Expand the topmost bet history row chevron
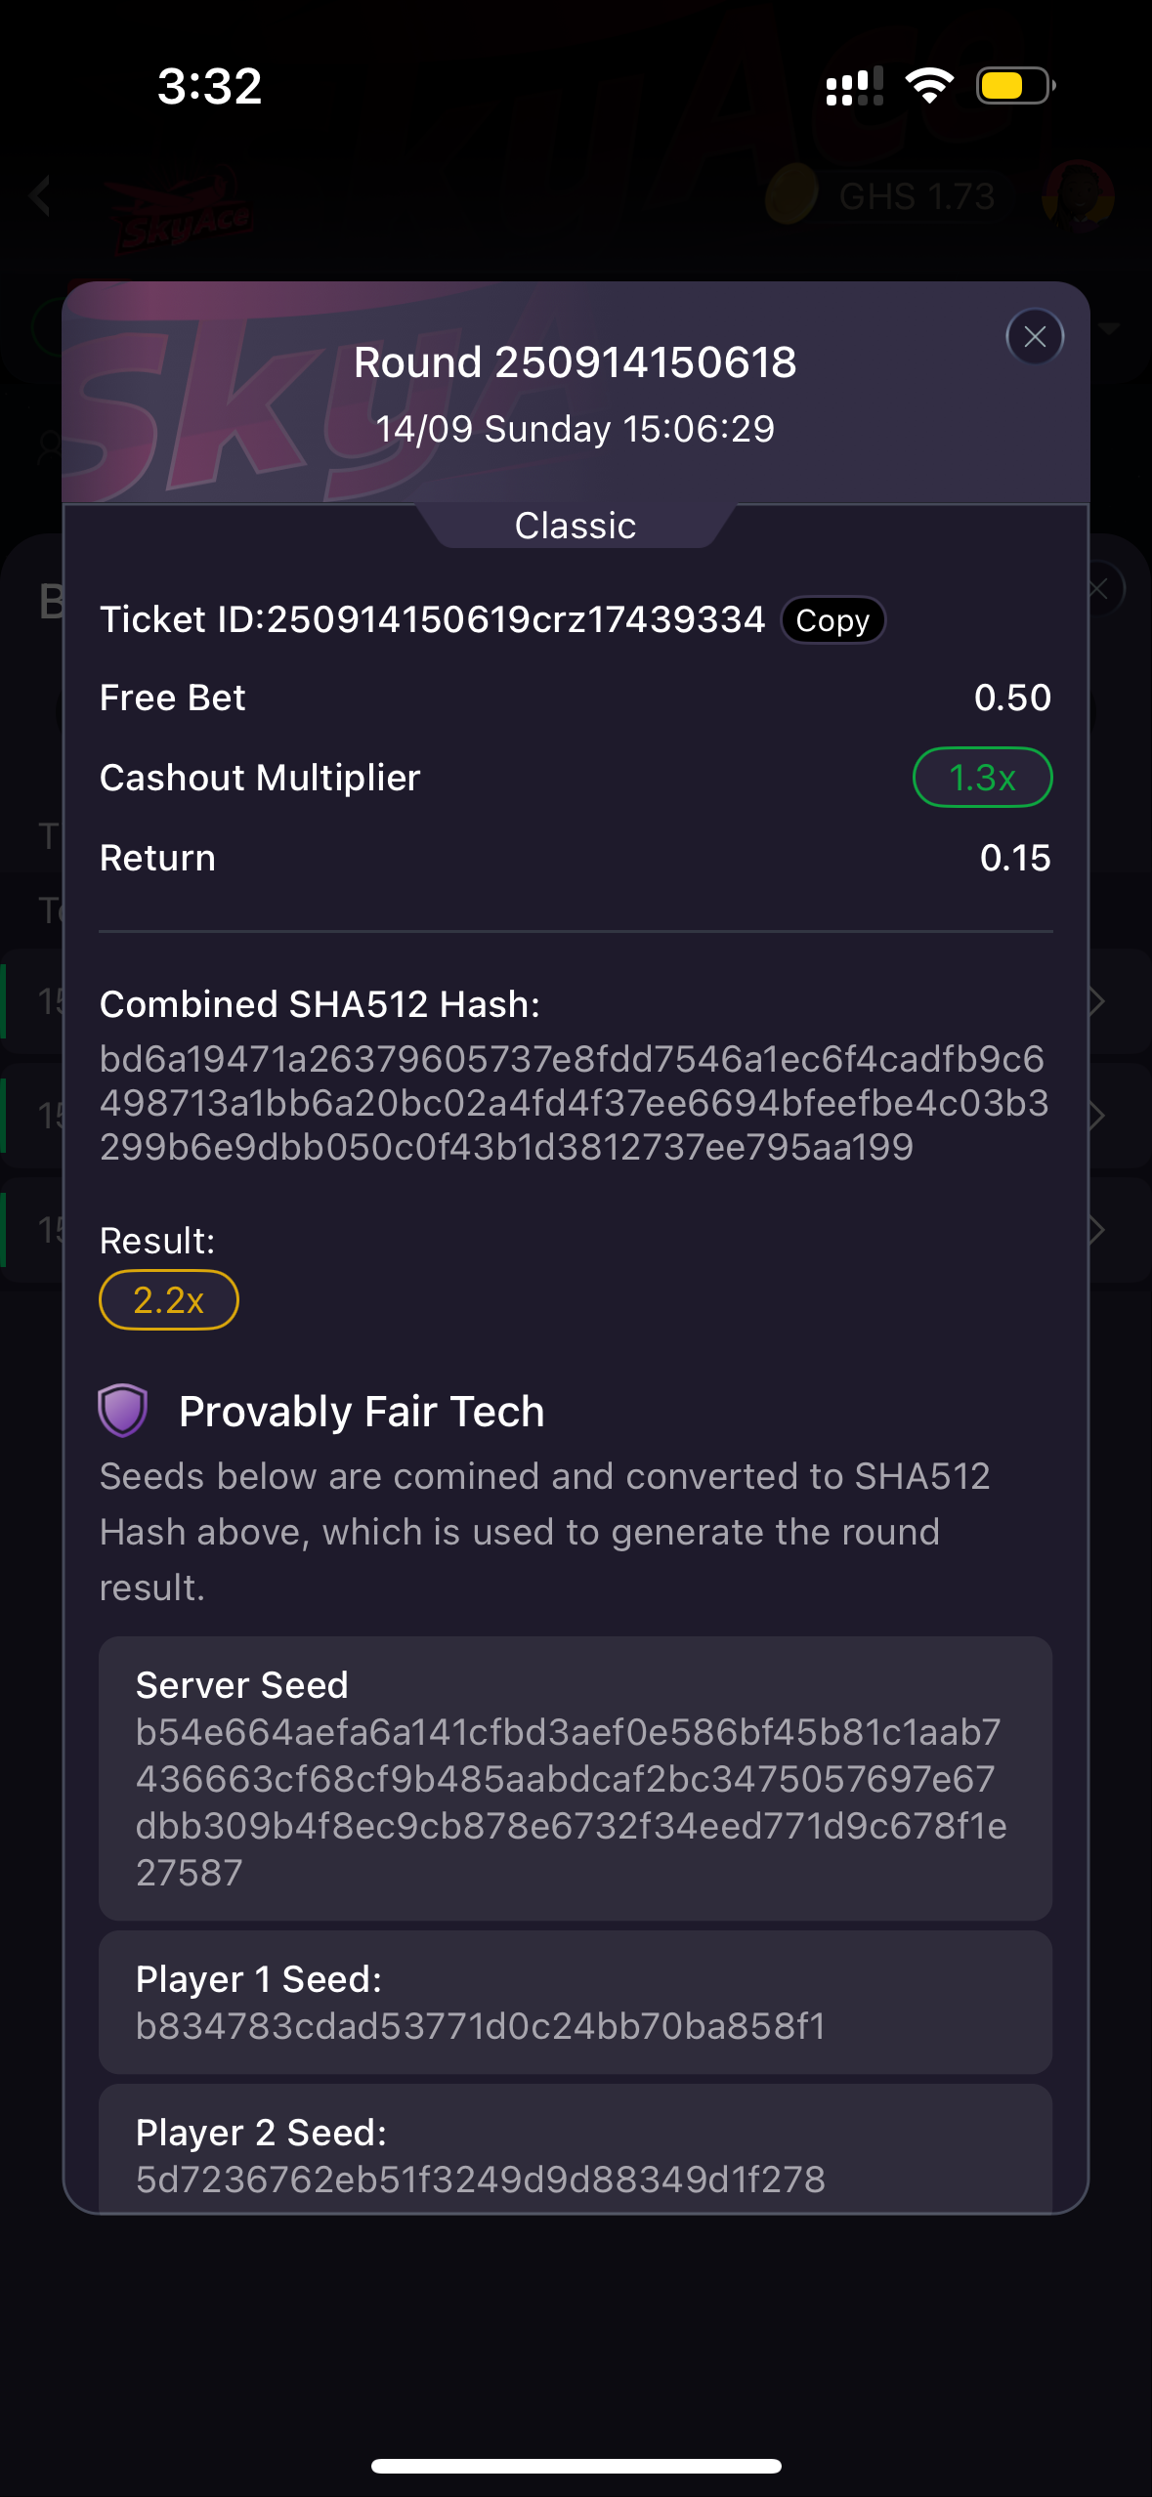The image size is (1152, 2497). [1098, 1001]
